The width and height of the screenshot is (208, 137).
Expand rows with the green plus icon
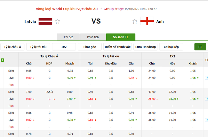pos(3,60)
